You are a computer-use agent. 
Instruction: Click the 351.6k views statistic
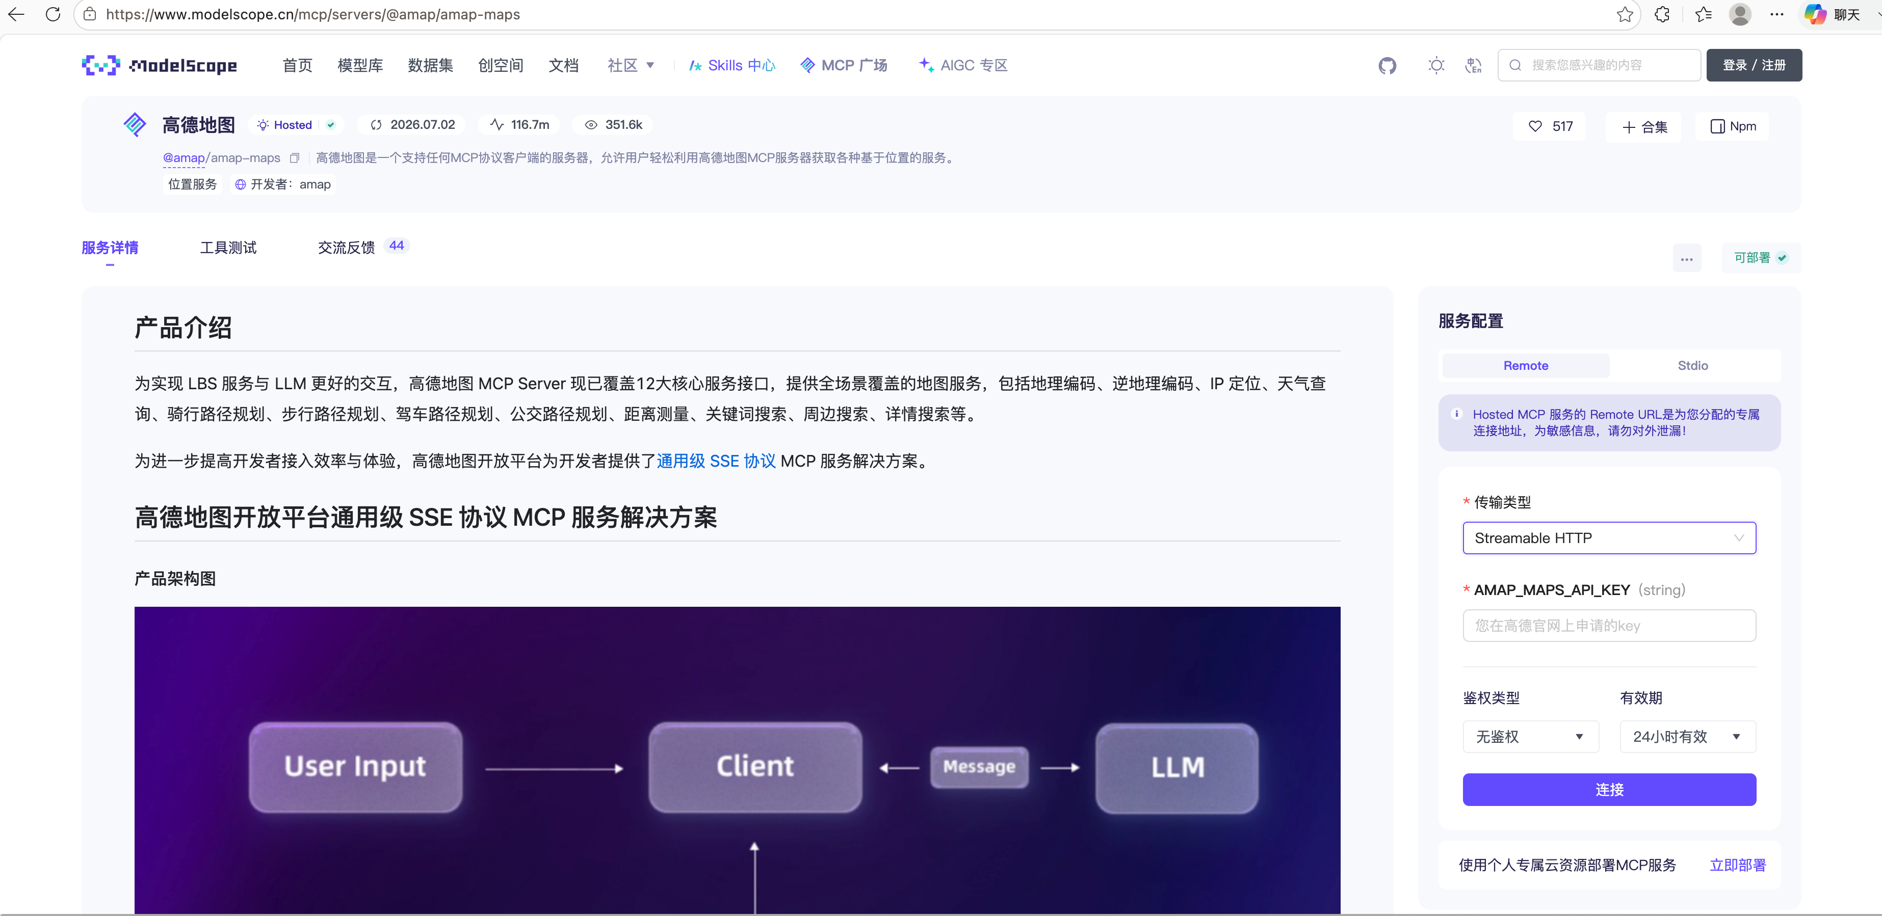click(x=612, y=125)
